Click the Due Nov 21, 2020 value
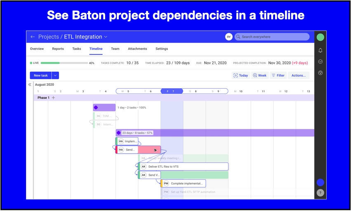Viewport: 351px width, 211px height. (x=215, y=63)
